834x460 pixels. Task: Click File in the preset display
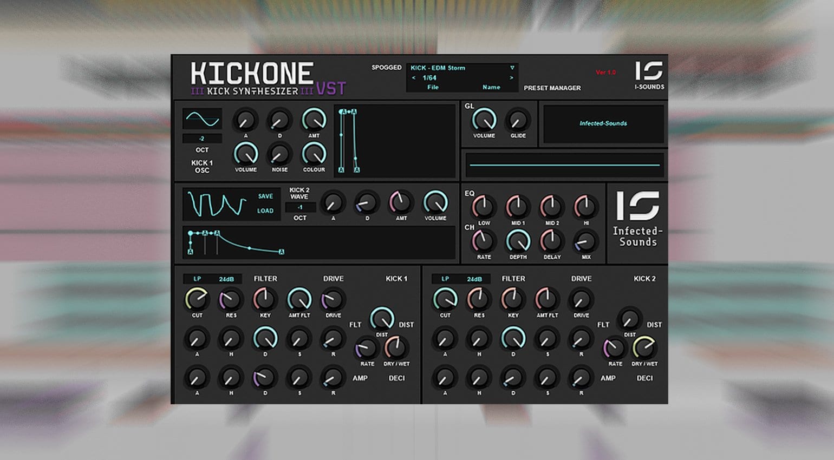433,87
